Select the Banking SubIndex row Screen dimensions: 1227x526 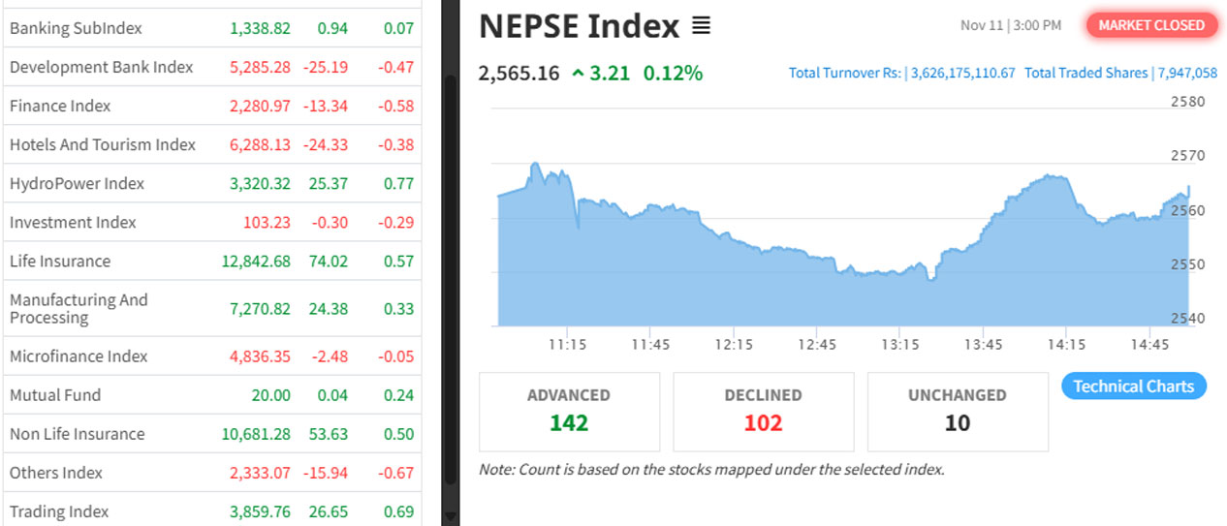76,28
